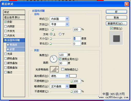Viewport: 131px width, 101px height.
Task: Click the 不透明度(C) slider handle
Action: point(71,92)
